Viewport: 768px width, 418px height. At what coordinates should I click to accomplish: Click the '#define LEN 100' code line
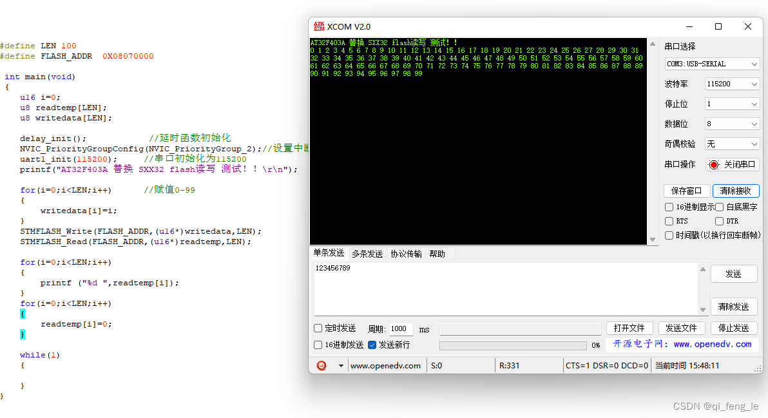click(x=38, y=46)
